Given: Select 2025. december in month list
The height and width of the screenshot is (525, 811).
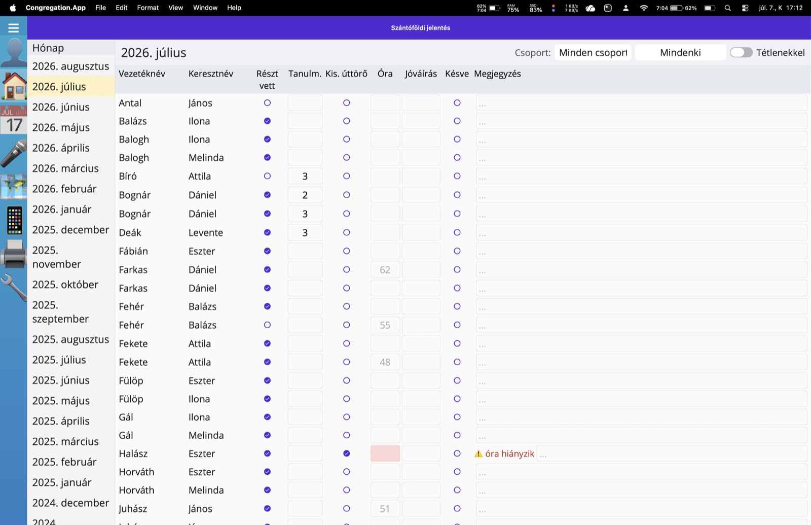Looking at the screenshot, I should click(x=71, y=230).
